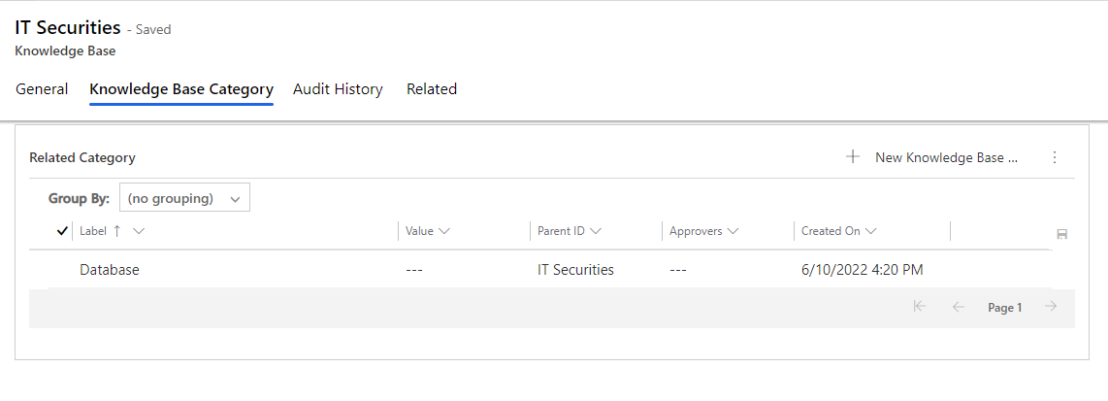Go to first page arrow icon
The height and width of the screenshot is (401, 1108).
click(x=919, y=306)
